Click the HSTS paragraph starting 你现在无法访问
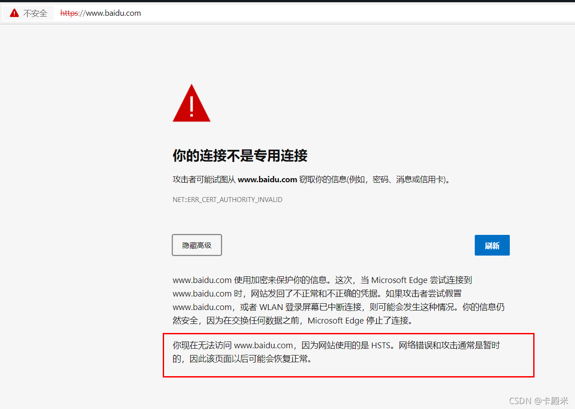Image resolution: width=575 pixels, height=409 pixels. (x=337, y=352)
